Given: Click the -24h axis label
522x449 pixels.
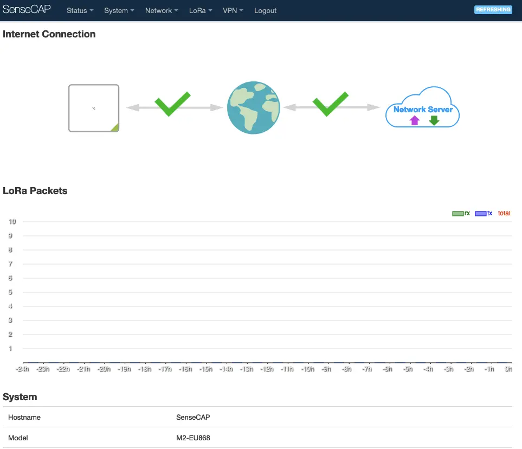Looking at the screenshot, I should coord(23,369).
